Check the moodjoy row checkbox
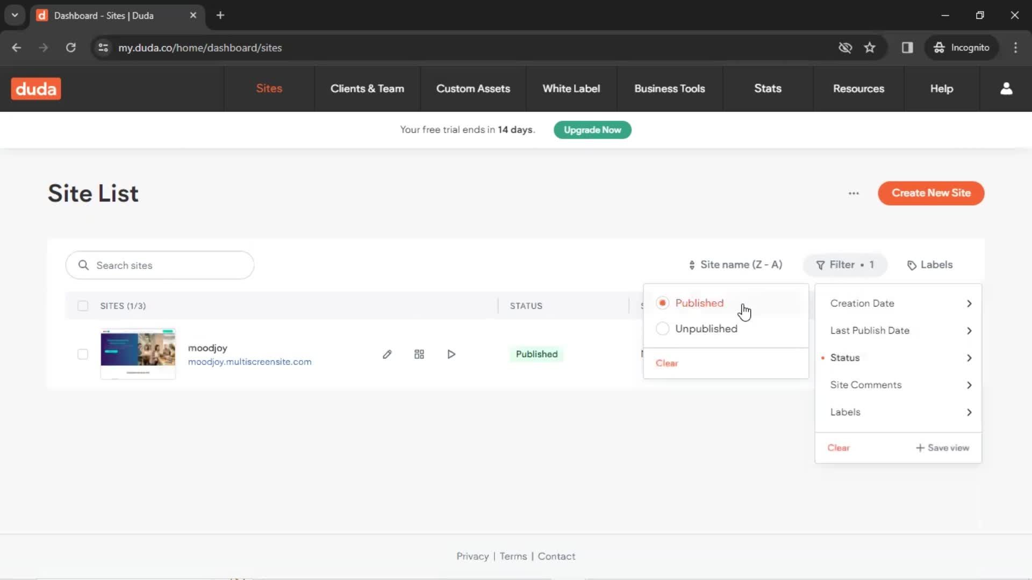The height and width of the screenshot is (580, 1032). point(83,354)
